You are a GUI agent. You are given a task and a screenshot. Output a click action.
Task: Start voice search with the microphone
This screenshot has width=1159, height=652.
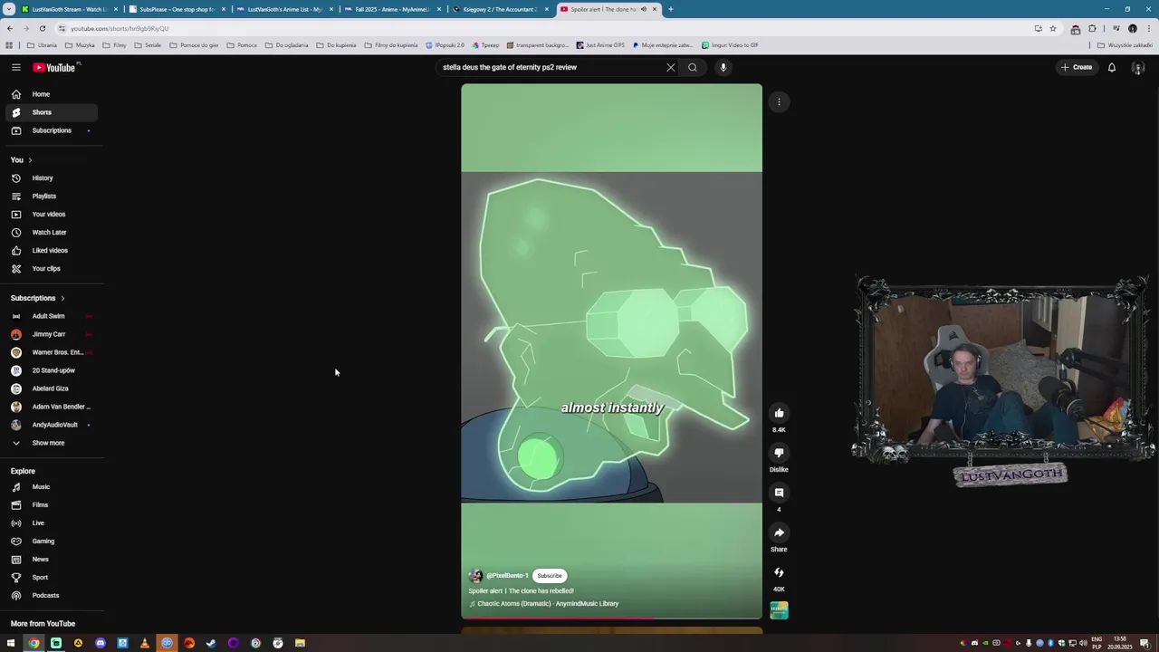point(723,67)
